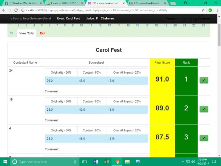221x166 pixels.
Task: Edit scores for contestant 15 using pencil icon
Action: click(204, 109)
